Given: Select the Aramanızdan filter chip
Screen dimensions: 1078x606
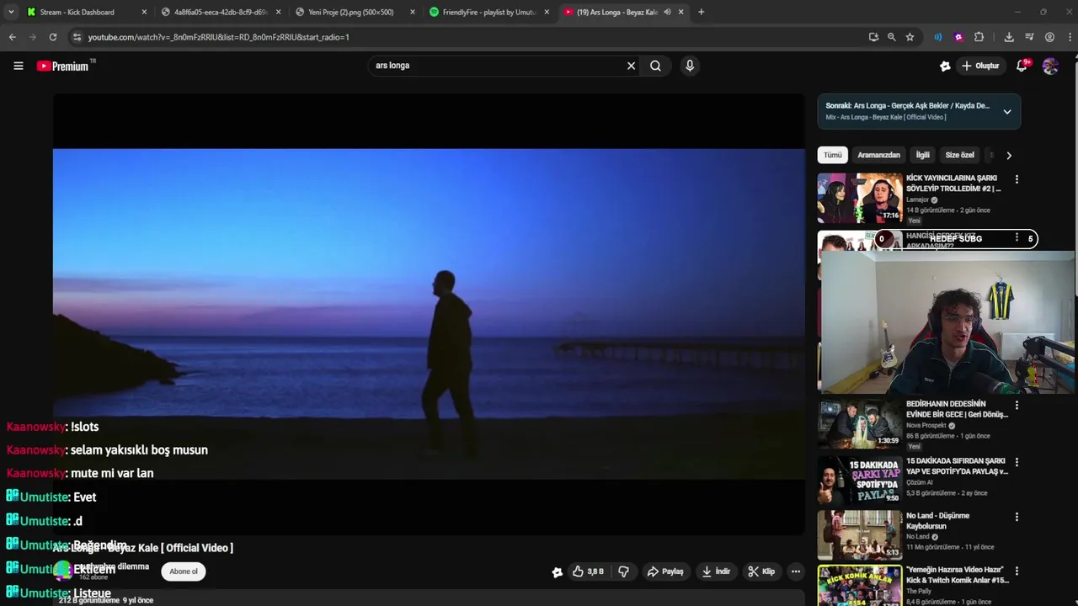Looking at the screenshot, I should 878,155.
